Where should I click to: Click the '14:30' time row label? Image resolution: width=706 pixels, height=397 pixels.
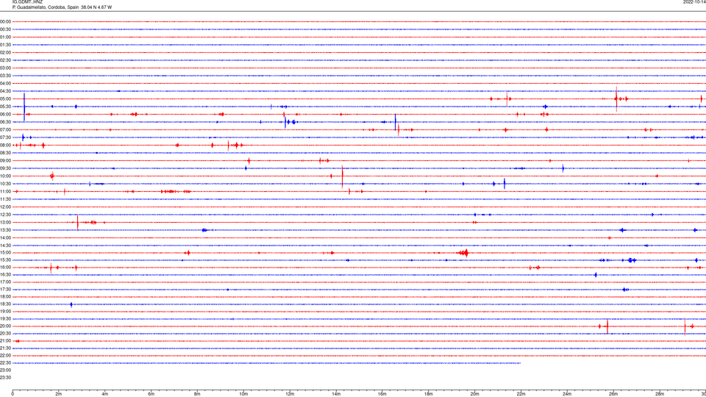(5, 246)
